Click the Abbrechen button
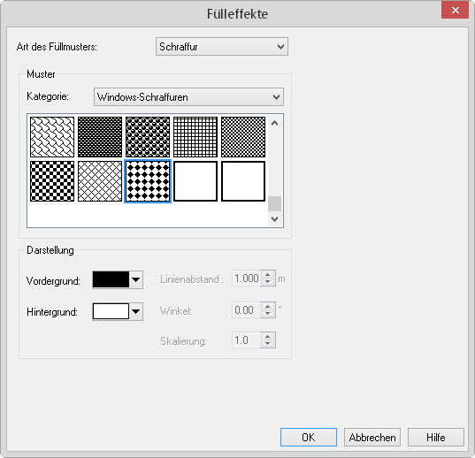This screenshot has height=458, width=475. click(372, 437)
